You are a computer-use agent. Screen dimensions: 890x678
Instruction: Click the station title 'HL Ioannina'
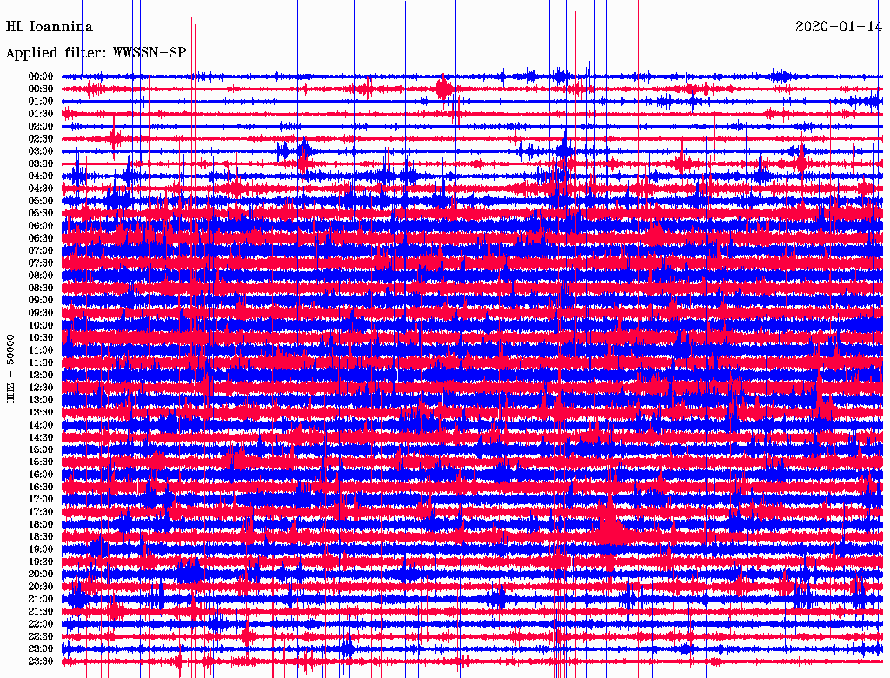49,27
